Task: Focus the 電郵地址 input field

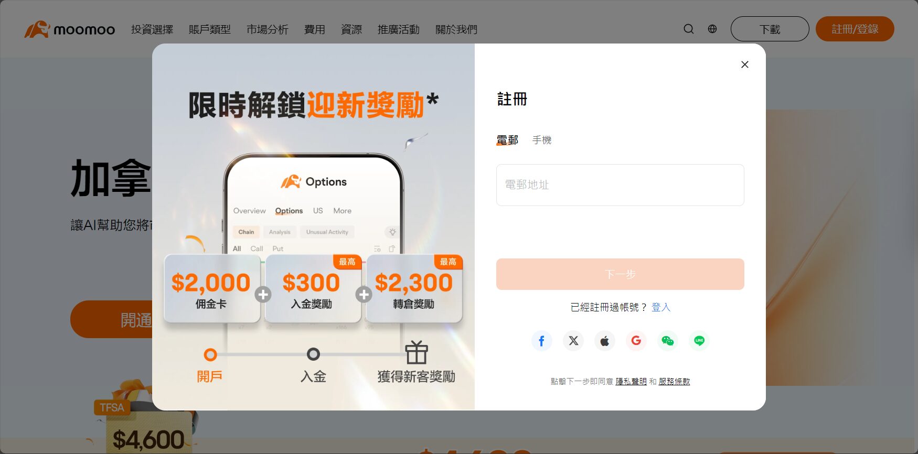Action: tap(620, 185)
